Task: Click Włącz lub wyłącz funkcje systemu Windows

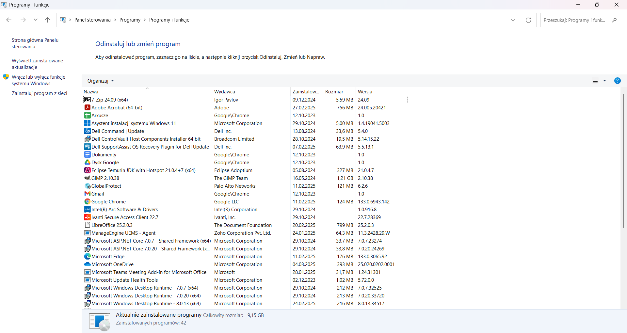Action: [38, 80]
